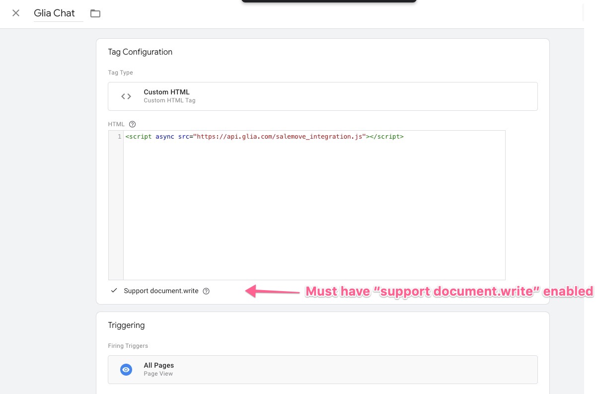Toggle Support document.write checkbox
The image size is (600, 394).
pos(114,291)
